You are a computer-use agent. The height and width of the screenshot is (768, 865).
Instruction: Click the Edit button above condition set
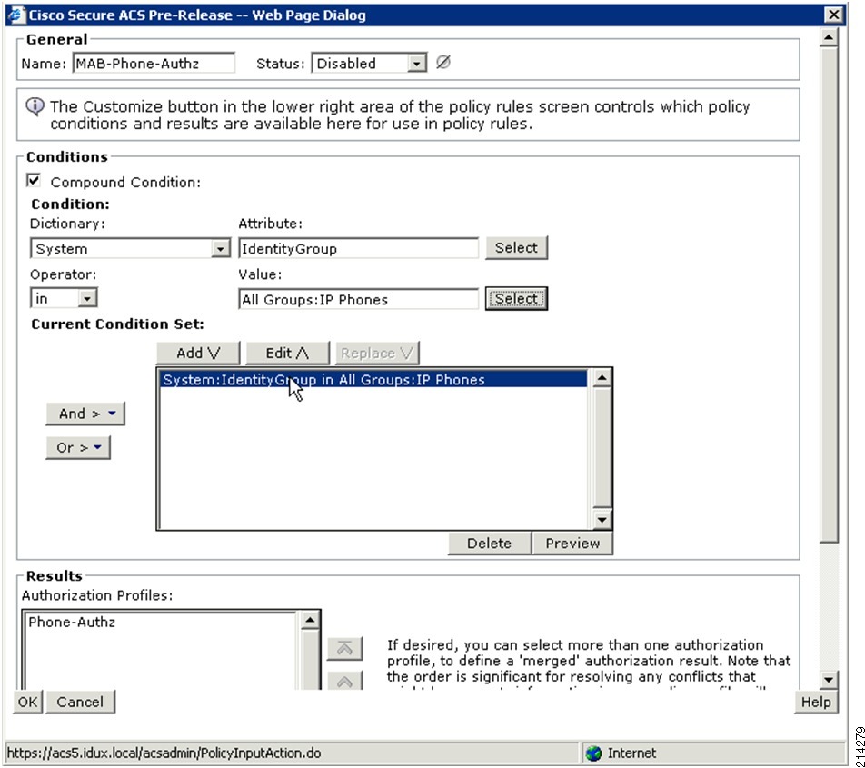click(287, 354)
